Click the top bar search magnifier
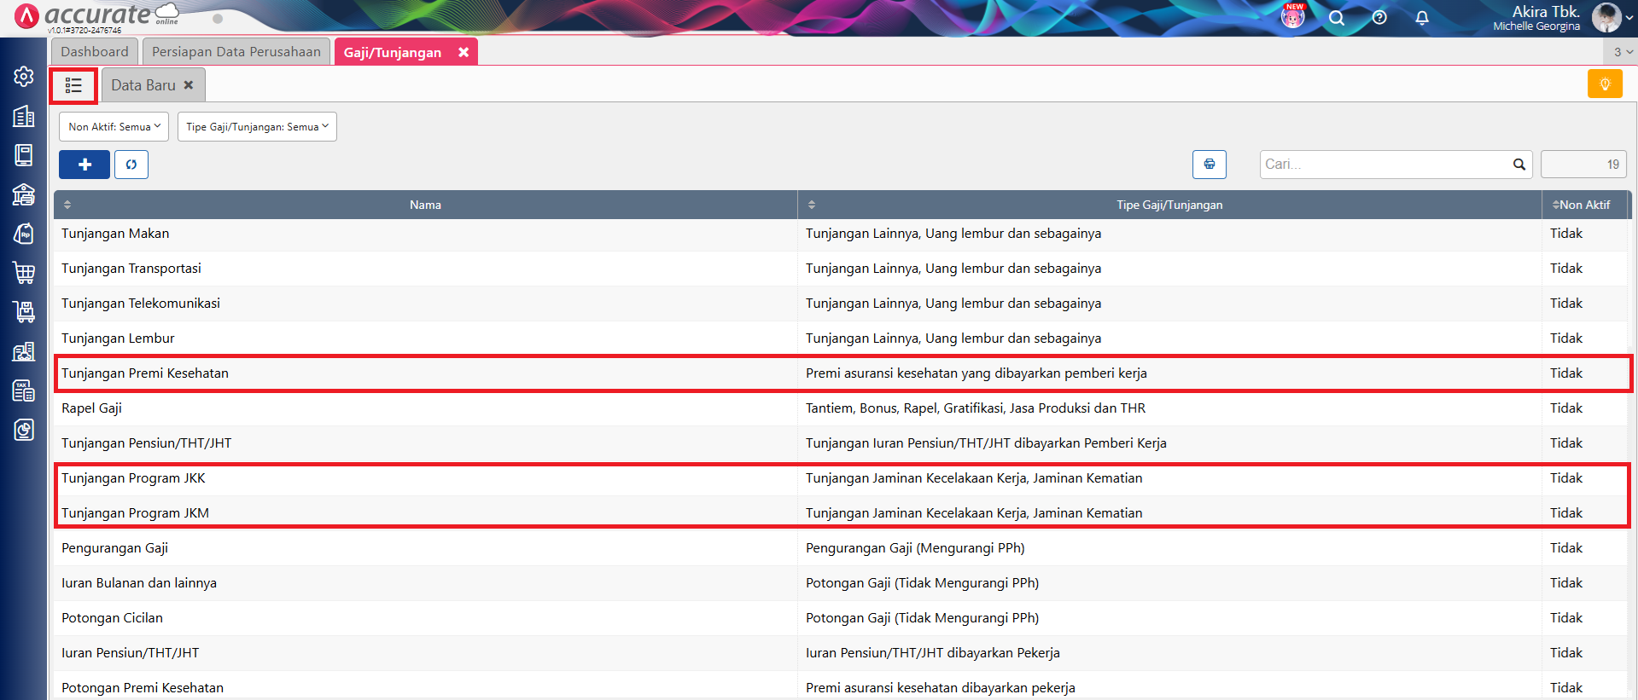Image resolution: width=1638 pixels, height=700 pixels. 1337,18
